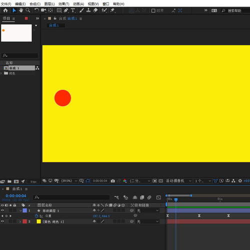Click the timeline search input field
250x250 pixels.
click(71, 197)
